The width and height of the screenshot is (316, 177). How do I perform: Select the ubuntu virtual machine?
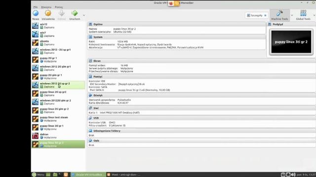point(58,43)
